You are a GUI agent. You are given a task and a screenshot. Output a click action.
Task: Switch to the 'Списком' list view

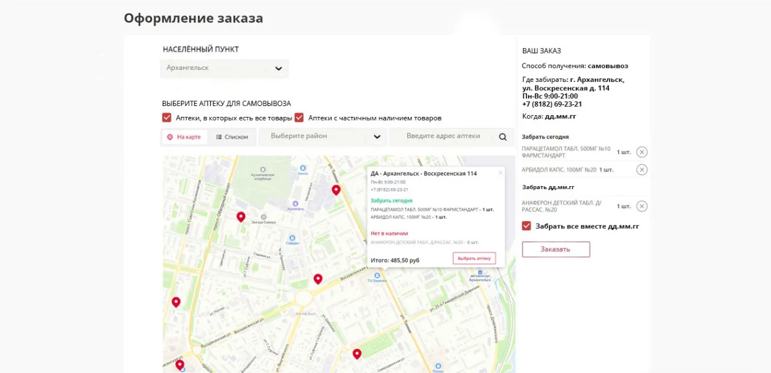click(233, 137)
